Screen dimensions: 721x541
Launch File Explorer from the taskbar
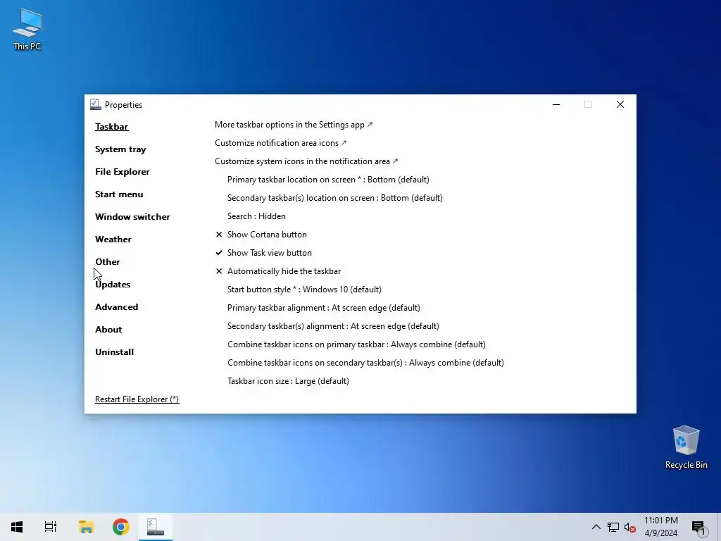coord(86,527)
